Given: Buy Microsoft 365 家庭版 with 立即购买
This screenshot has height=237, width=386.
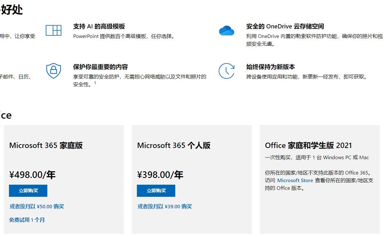Looking at the screenshot, I should [x=28, y=191].
